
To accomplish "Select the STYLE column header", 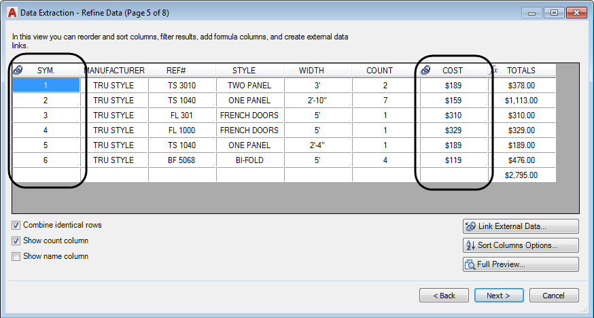I will 250,71.
